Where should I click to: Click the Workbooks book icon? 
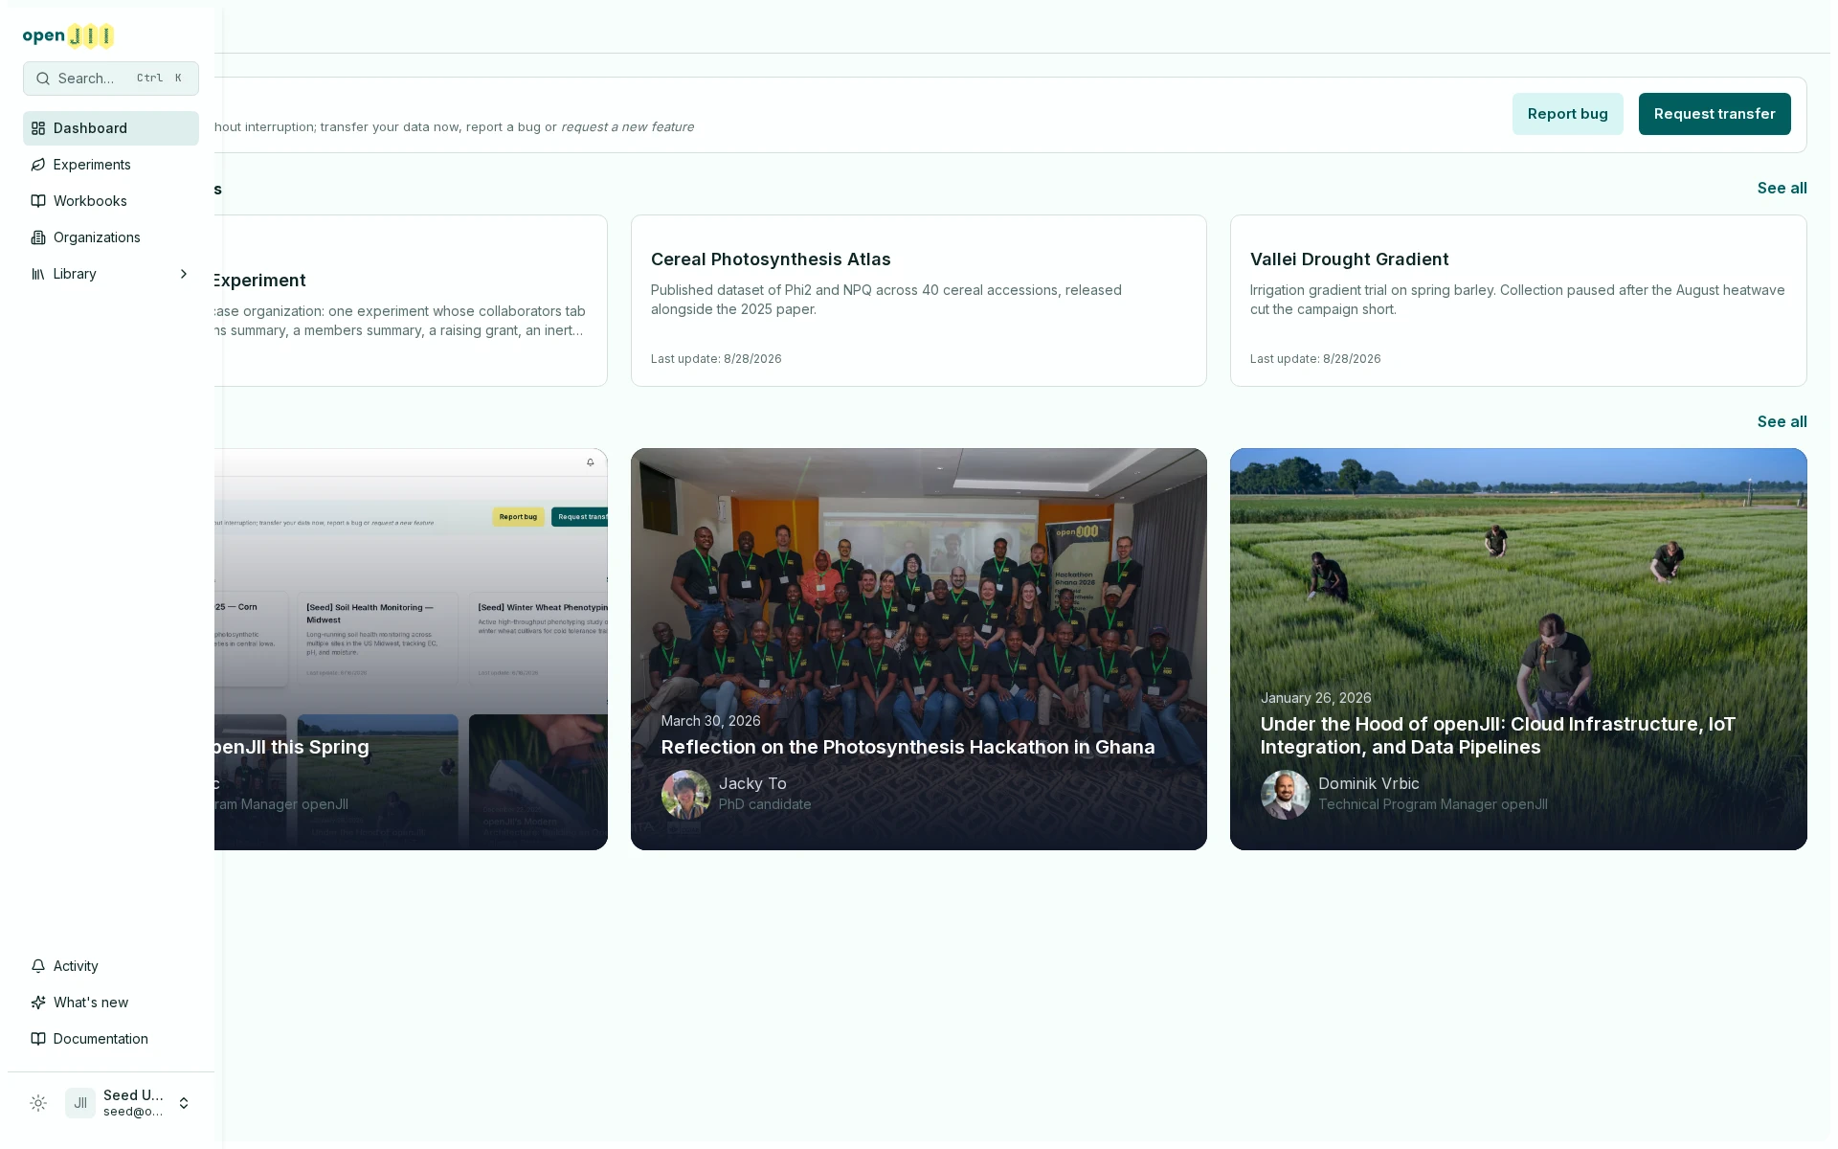pos(38,201)
